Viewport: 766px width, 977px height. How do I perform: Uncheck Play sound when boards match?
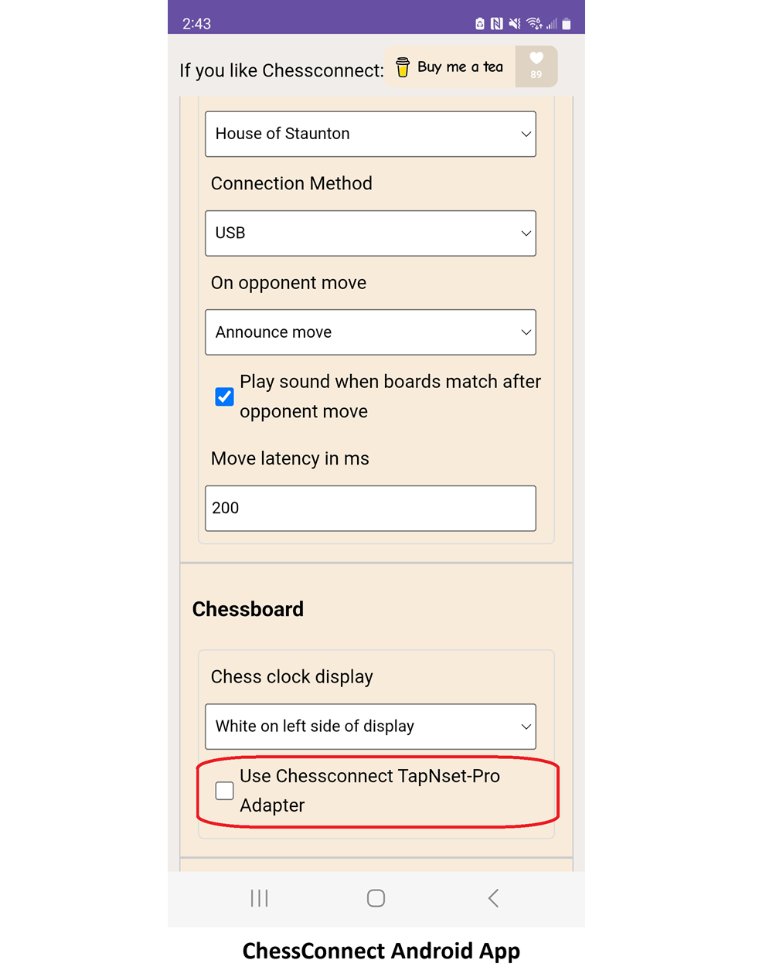pyautogui.click(x=224, y=397)
